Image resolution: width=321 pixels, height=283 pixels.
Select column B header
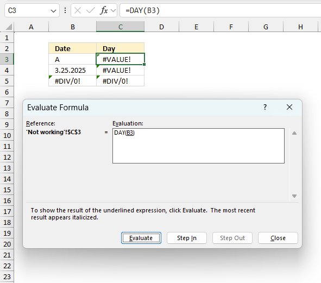[x=72, y=27]
